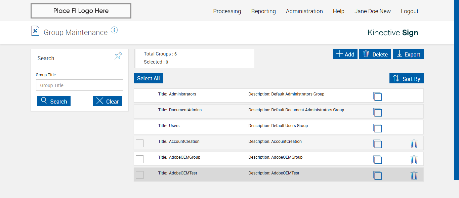Click the pin icon in Search panel
This screenshot has height=198, width=459.
[119, 56]
